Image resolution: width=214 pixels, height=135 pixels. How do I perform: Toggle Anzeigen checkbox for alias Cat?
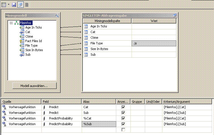coord(123,107)
